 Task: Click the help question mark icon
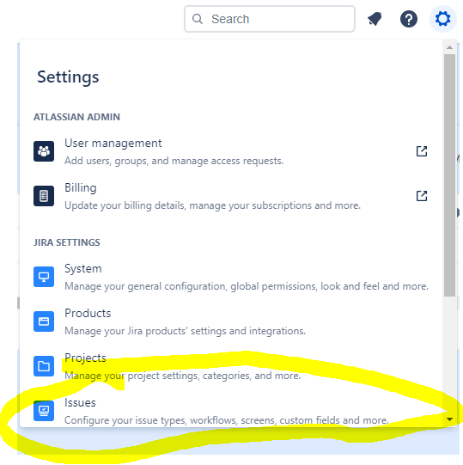pyautogui.click(x=409, y=19)
